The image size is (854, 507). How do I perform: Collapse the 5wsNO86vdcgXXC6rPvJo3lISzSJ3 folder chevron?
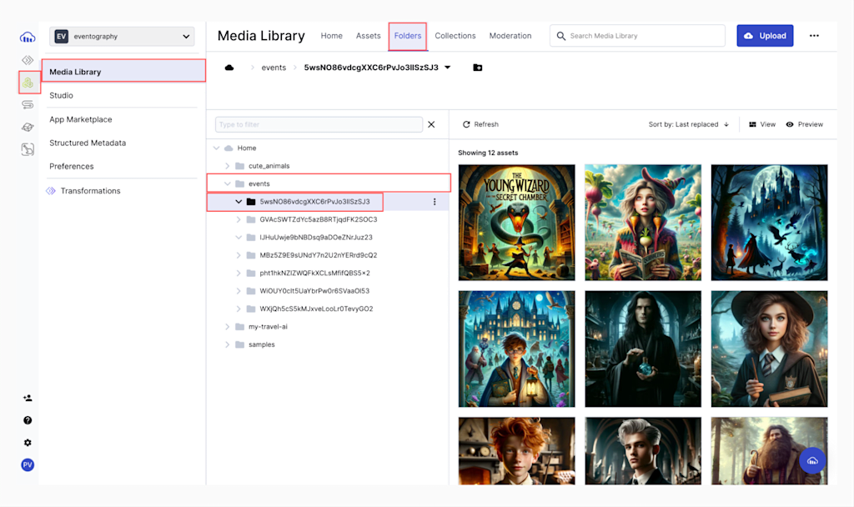click(239, 202)
